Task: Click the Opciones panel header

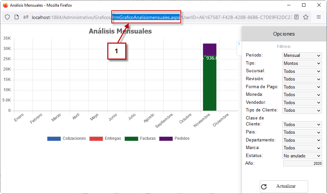Action: 284,34
